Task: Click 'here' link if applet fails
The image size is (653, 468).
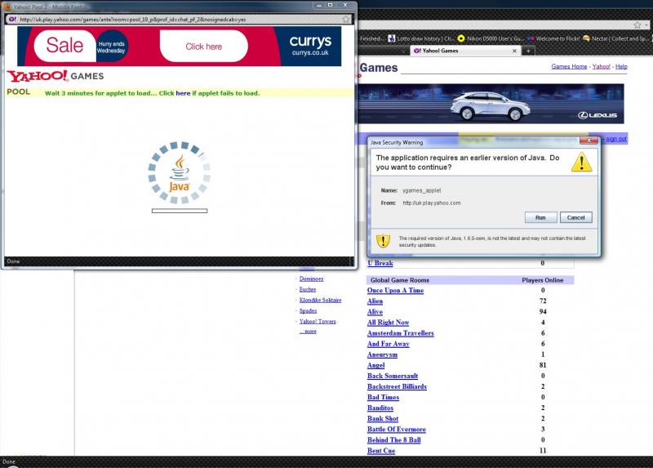Action: click(x=183, y=93)
